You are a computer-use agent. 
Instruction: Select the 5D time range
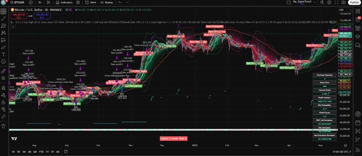point(18,152)
